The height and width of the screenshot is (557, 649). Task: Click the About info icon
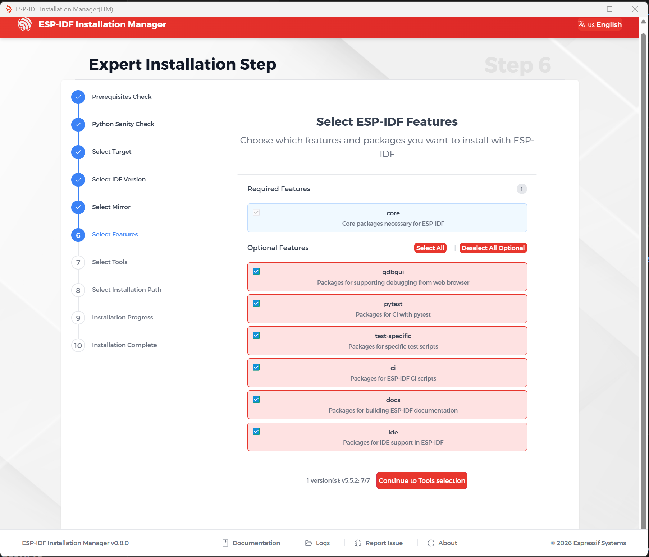431,543
